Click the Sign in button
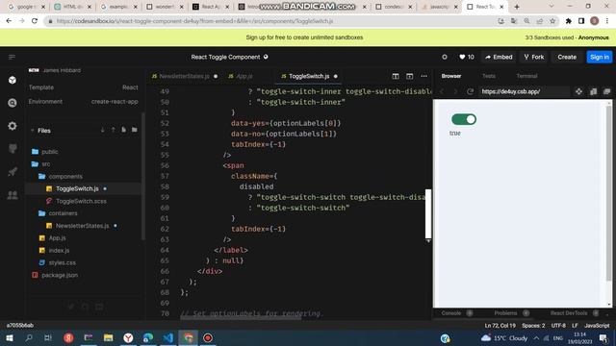The height and width of the screenshot is (346, 616). 599,57
